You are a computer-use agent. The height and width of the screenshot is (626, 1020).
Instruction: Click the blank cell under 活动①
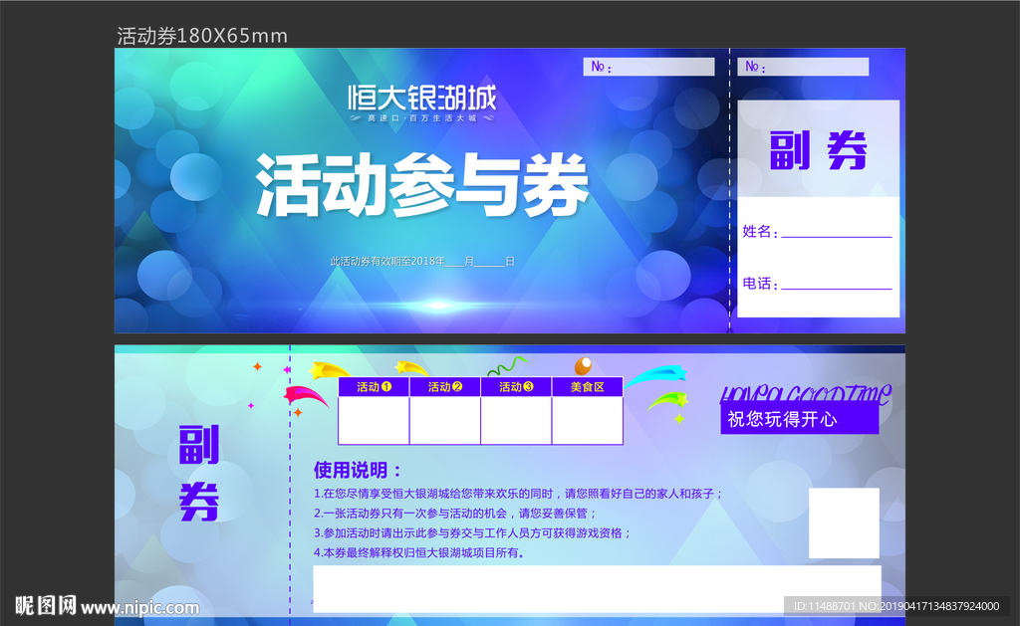click(375, 420)
